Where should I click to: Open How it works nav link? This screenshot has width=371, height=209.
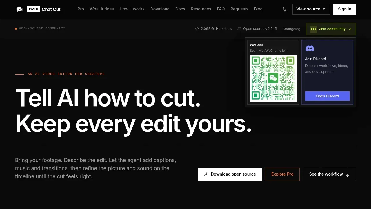coord(132,9)
